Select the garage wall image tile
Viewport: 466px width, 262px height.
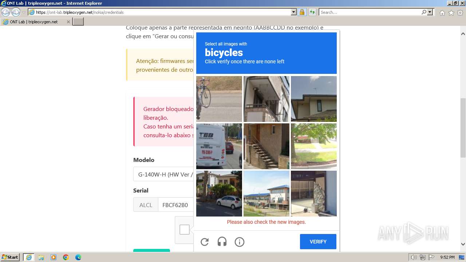(314, 194)
